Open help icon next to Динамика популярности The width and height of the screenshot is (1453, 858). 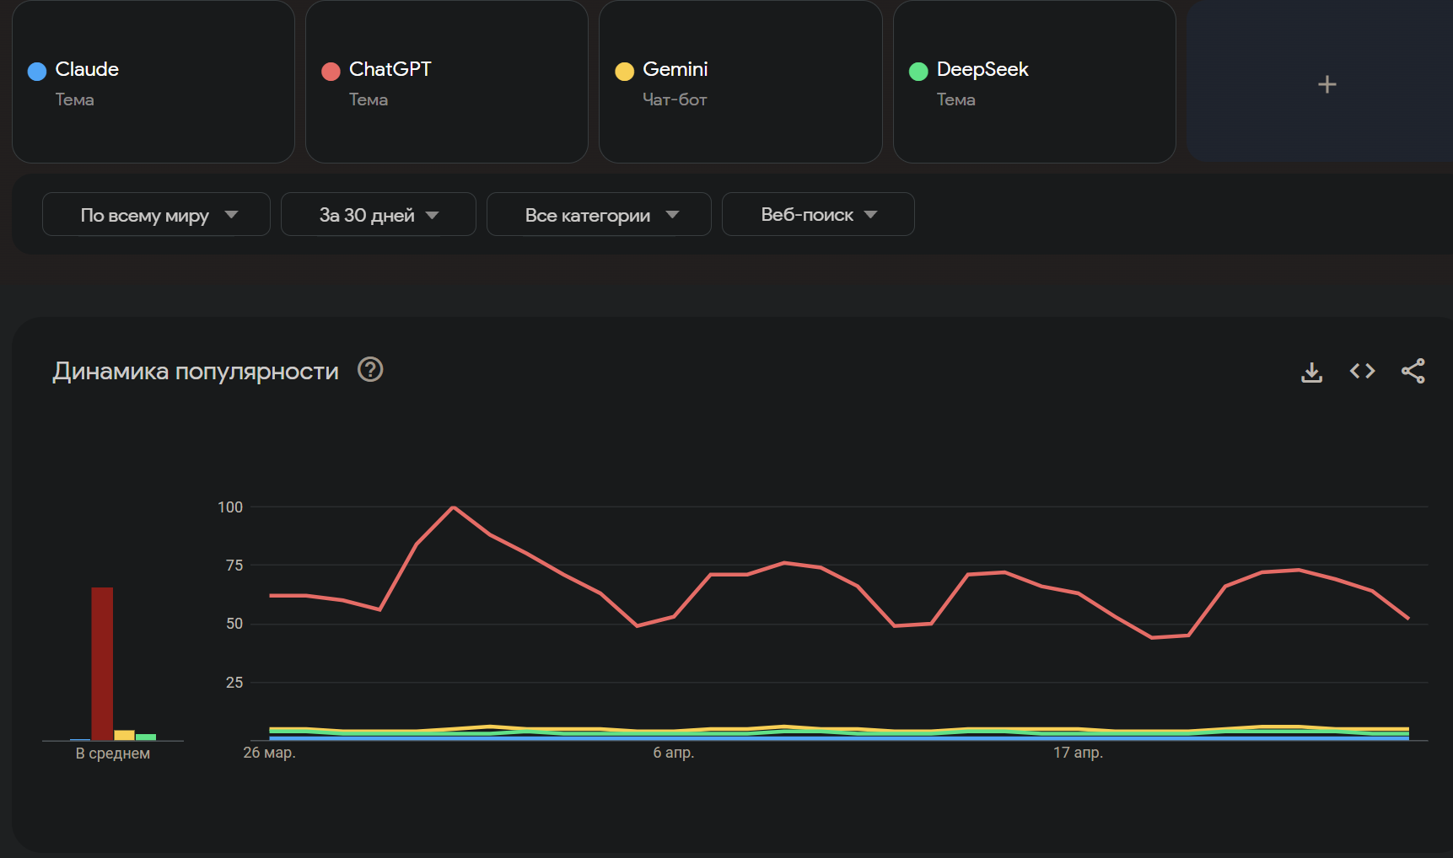[370, 369]
